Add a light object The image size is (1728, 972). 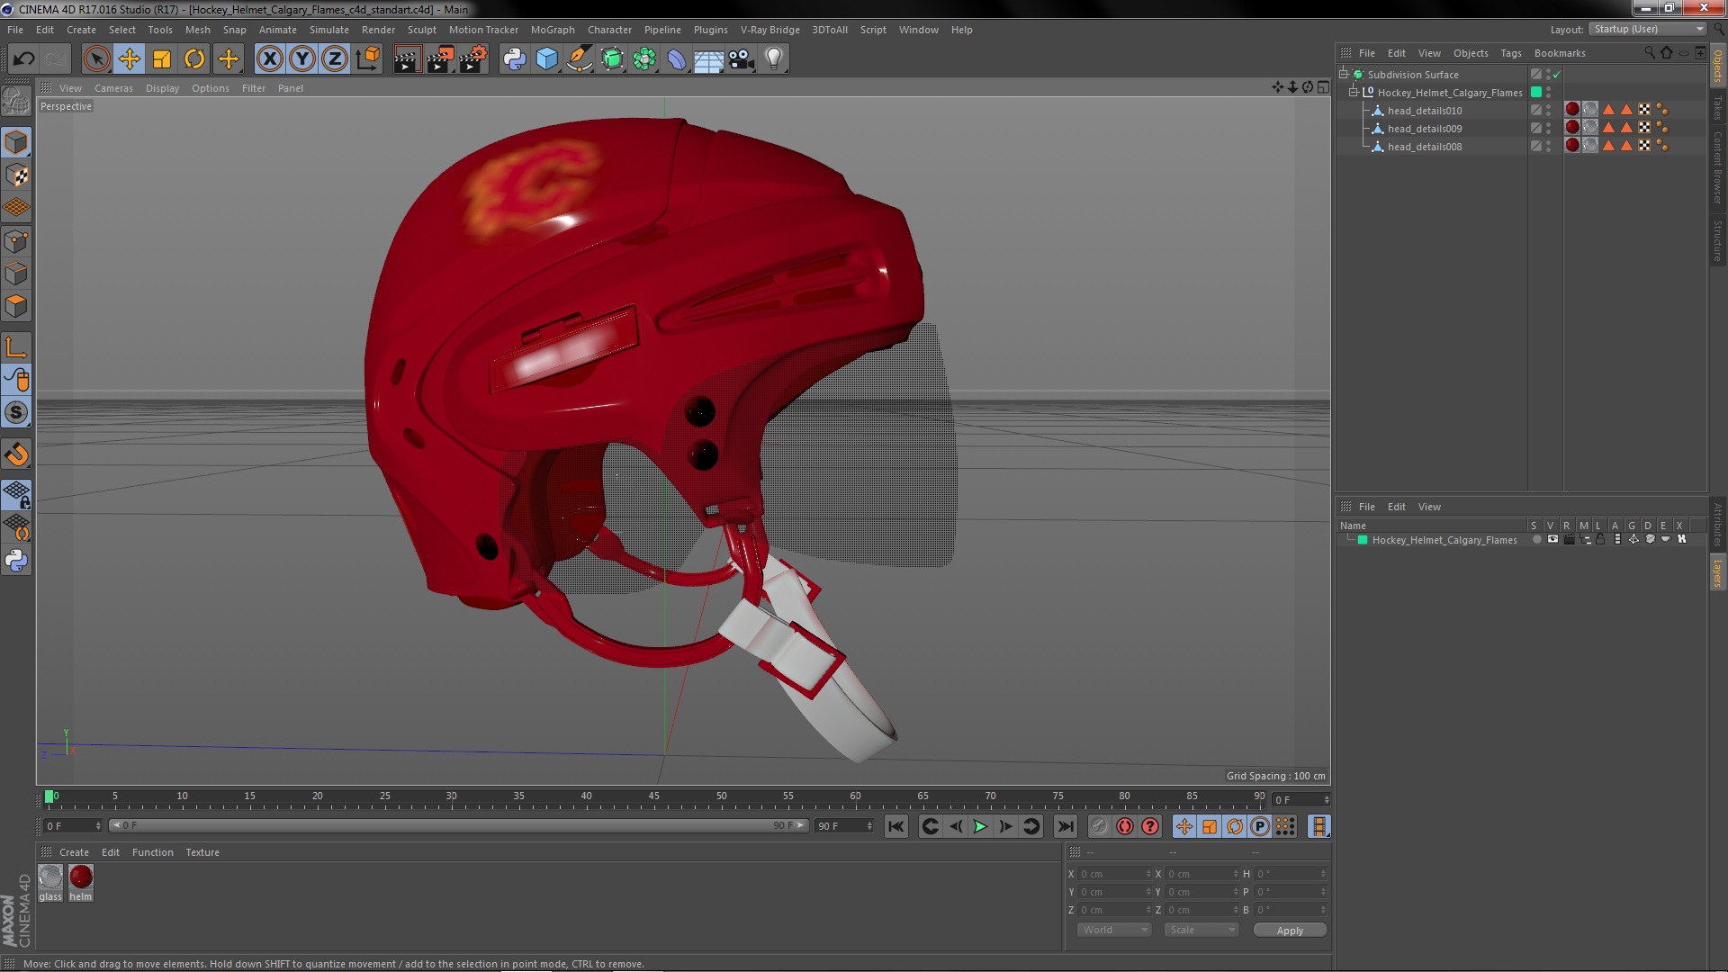774,59
